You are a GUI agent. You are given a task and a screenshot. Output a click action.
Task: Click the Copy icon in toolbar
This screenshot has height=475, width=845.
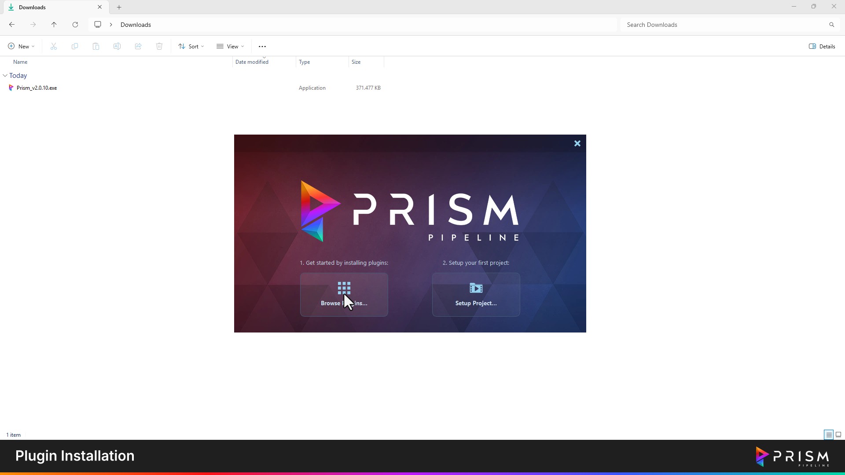point(75,46)
